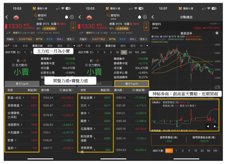226x164 pixels.
Task: Select 賣方Top15 tab on middle screen
Action: (132, 84)
